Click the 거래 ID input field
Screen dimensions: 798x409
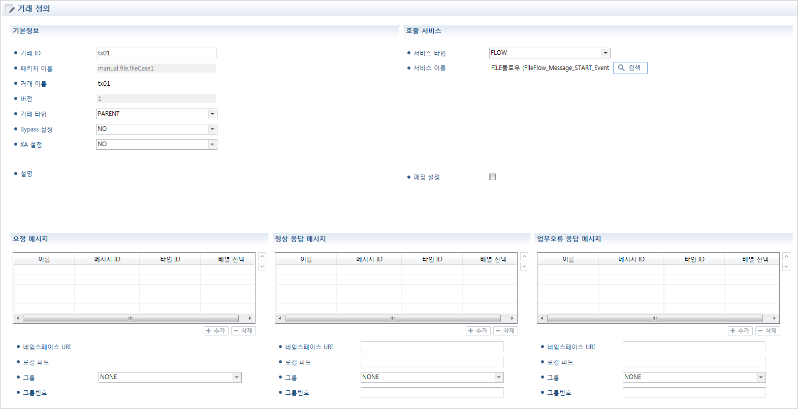pyautogui.click(x=156, y=53)
